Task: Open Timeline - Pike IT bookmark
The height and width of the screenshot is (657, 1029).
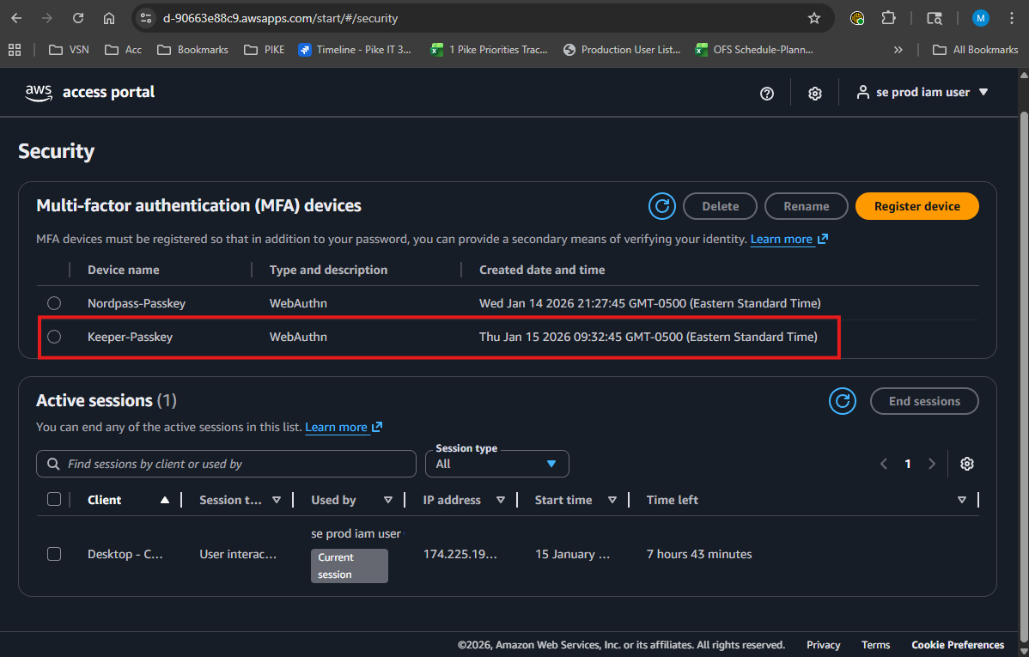Action: [355, 50]
